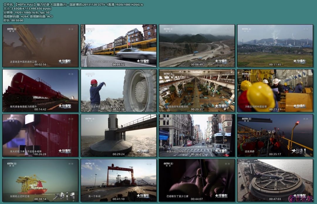Select the mountain road thumbnail at 00:08:49

tap(197, 46)
